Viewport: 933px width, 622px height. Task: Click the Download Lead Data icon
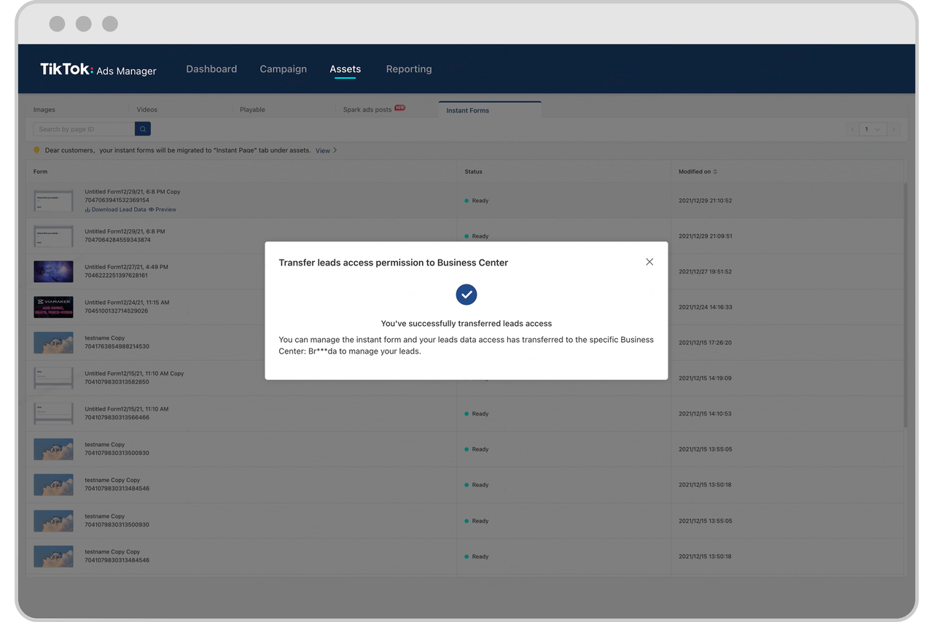87,210
